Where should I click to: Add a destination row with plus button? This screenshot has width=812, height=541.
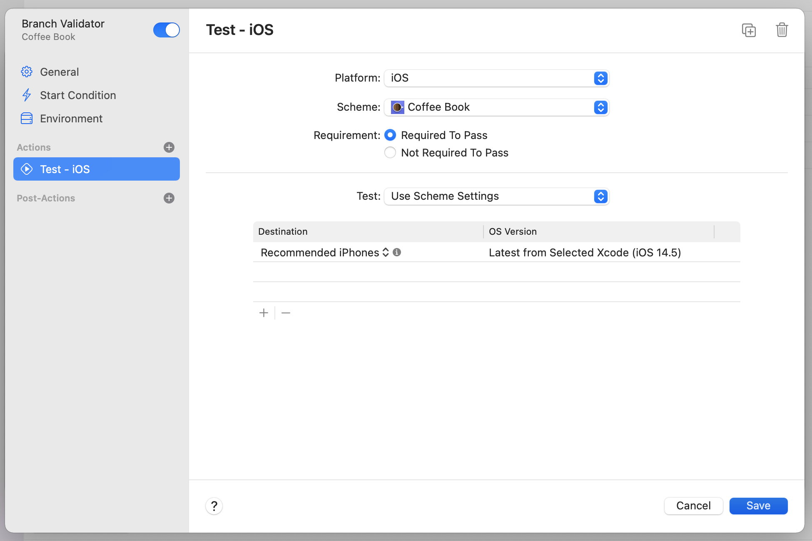tap(264, 313)
